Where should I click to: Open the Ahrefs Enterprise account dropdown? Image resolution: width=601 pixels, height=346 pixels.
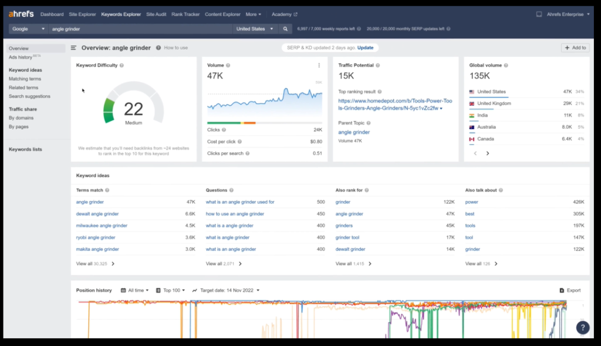point(568,15)
